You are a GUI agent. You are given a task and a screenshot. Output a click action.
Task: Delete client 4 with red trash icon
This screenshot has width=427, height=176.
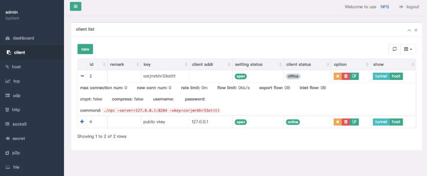point(346,122)
